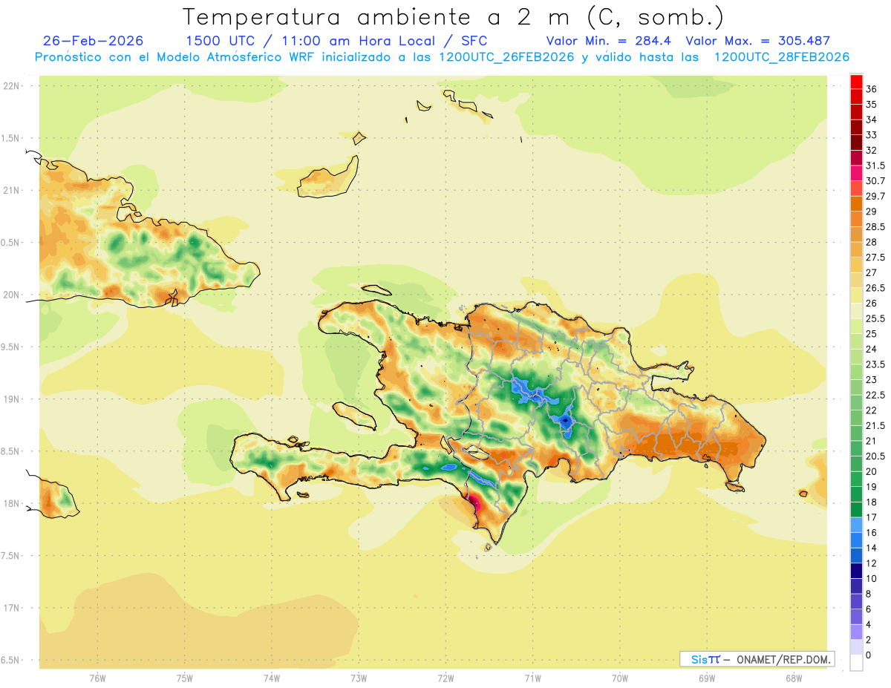Click the '29.7' legend value

pyautogui.click(x=875, y=196)
